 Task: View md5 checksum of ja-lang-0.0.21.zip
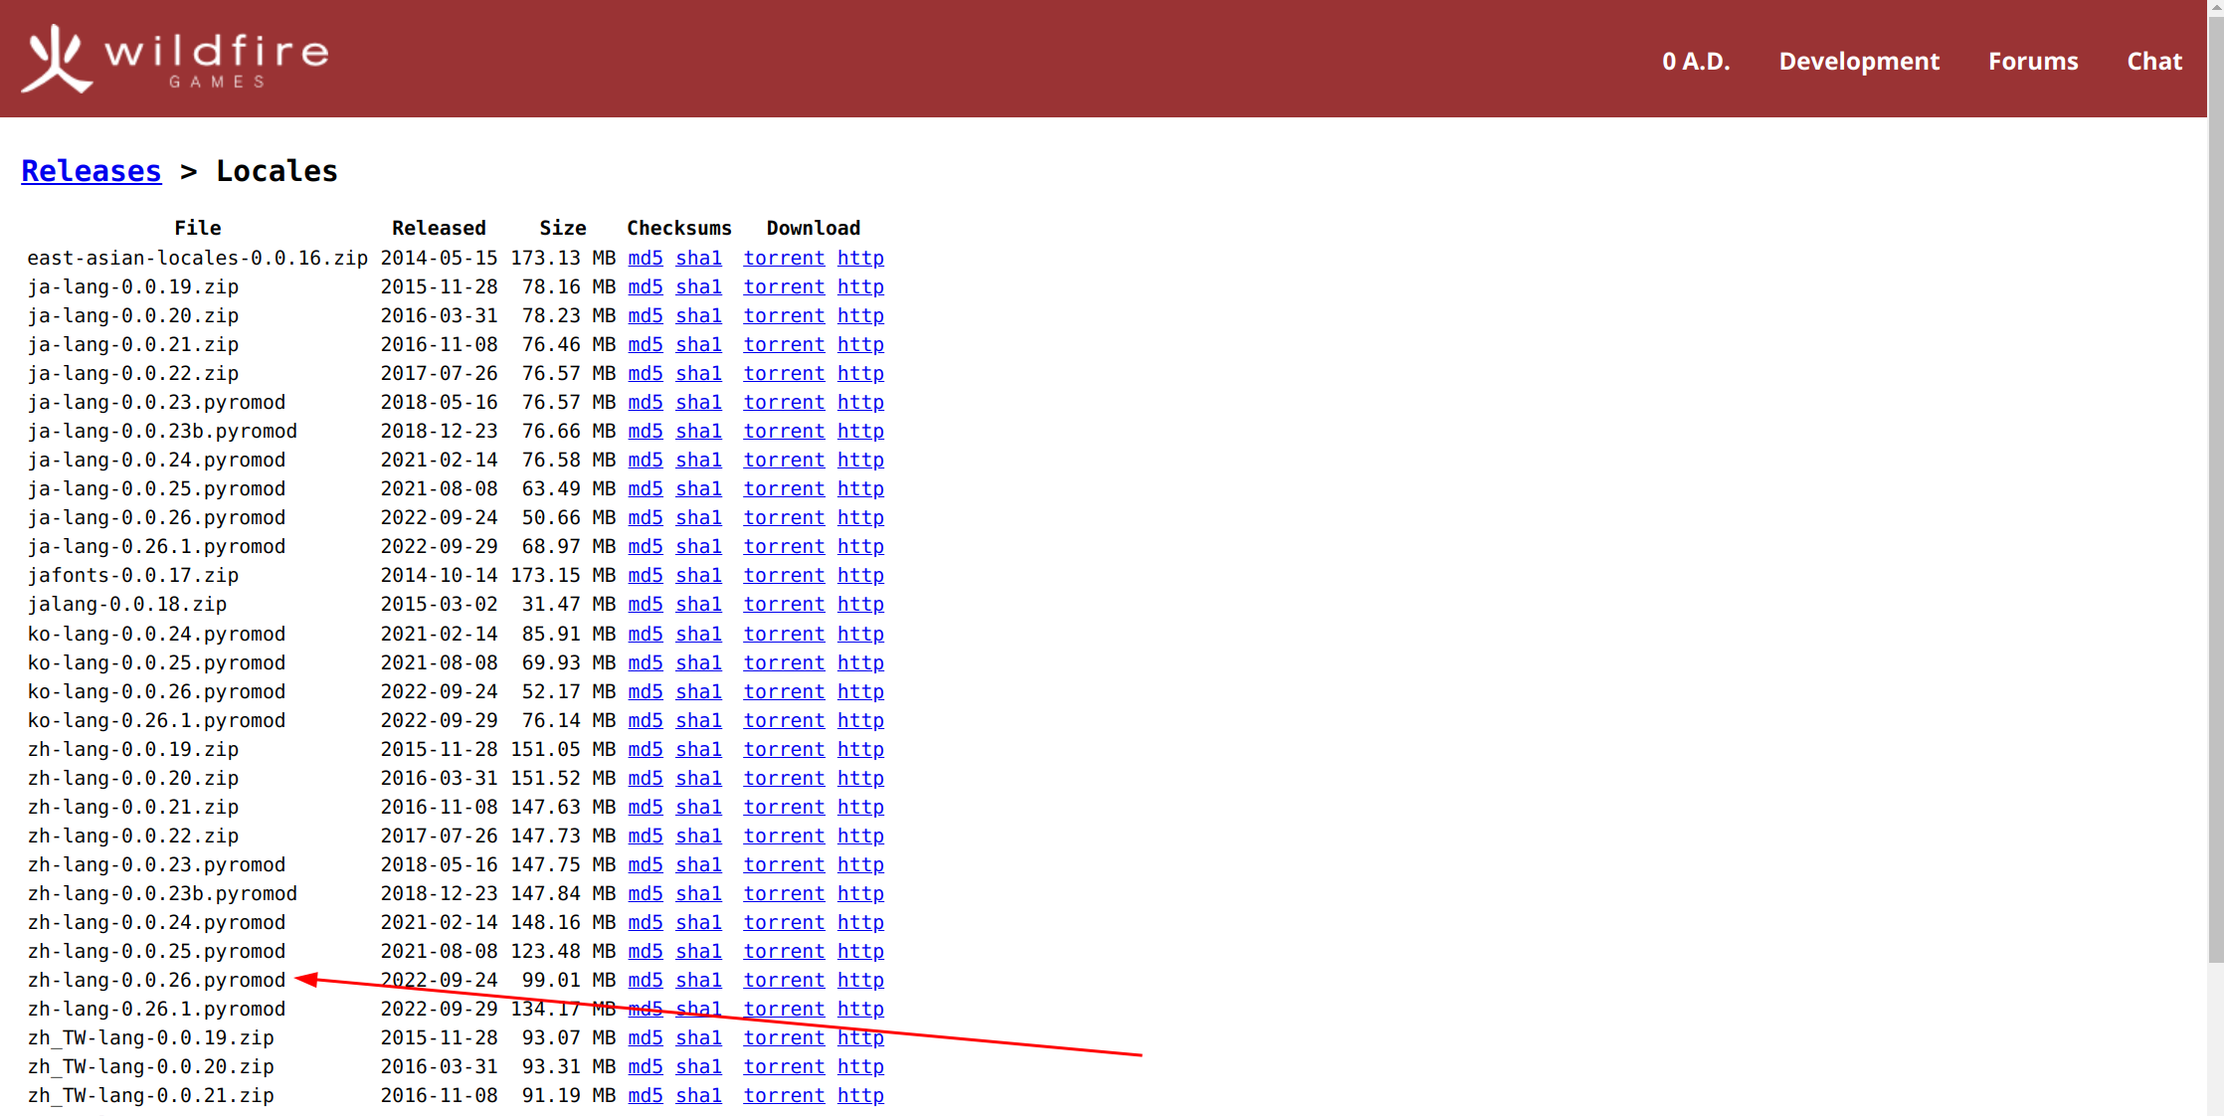click(x=646, y=344)
